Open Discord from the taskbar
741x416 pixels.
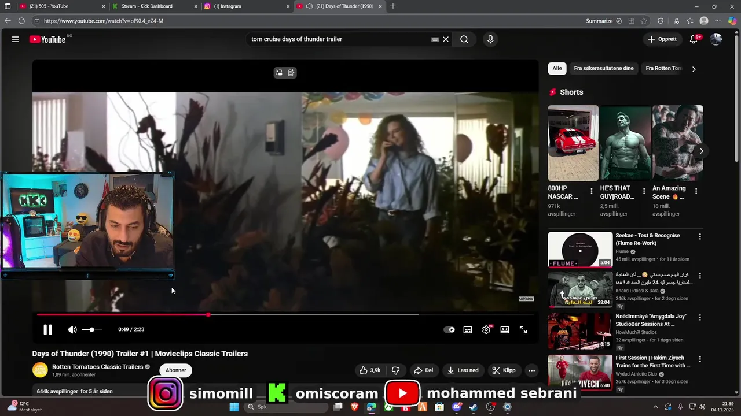click(456, 407)
